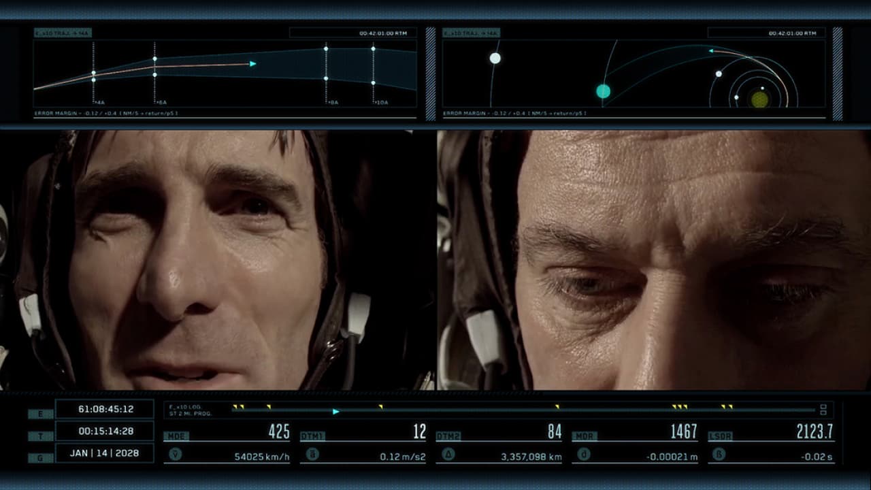Screen dimensions: 871x490
Task: Click the 3,357,098 km distance readout
Action: tap(531, 457)
